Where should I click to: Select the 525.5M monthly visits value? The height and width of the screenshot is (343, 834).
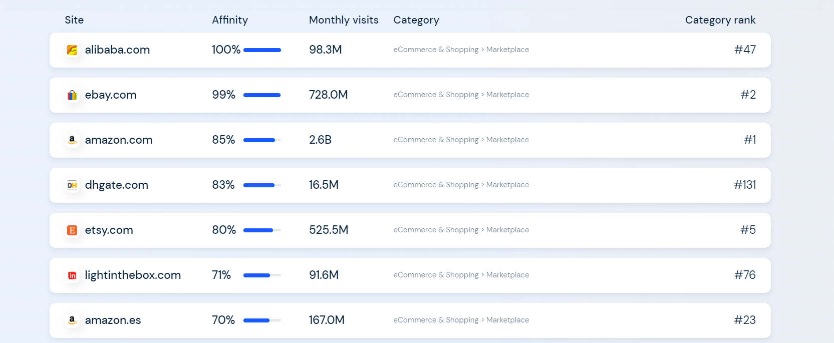tap(329, 230)
